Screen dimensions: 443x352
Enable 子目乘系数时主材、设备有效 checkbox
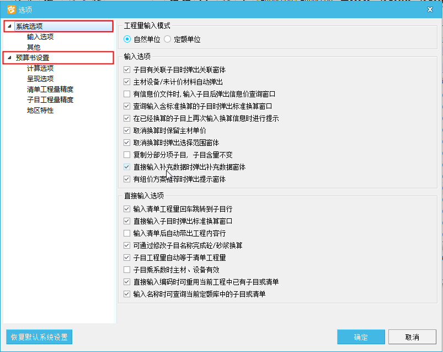127,270
